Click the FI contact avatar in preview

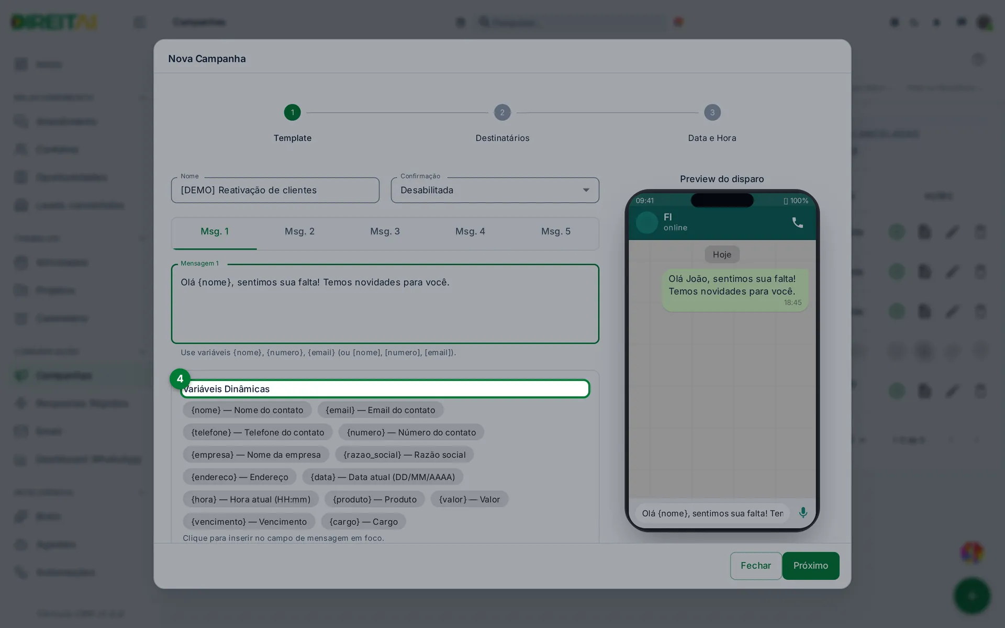point(646,222)
